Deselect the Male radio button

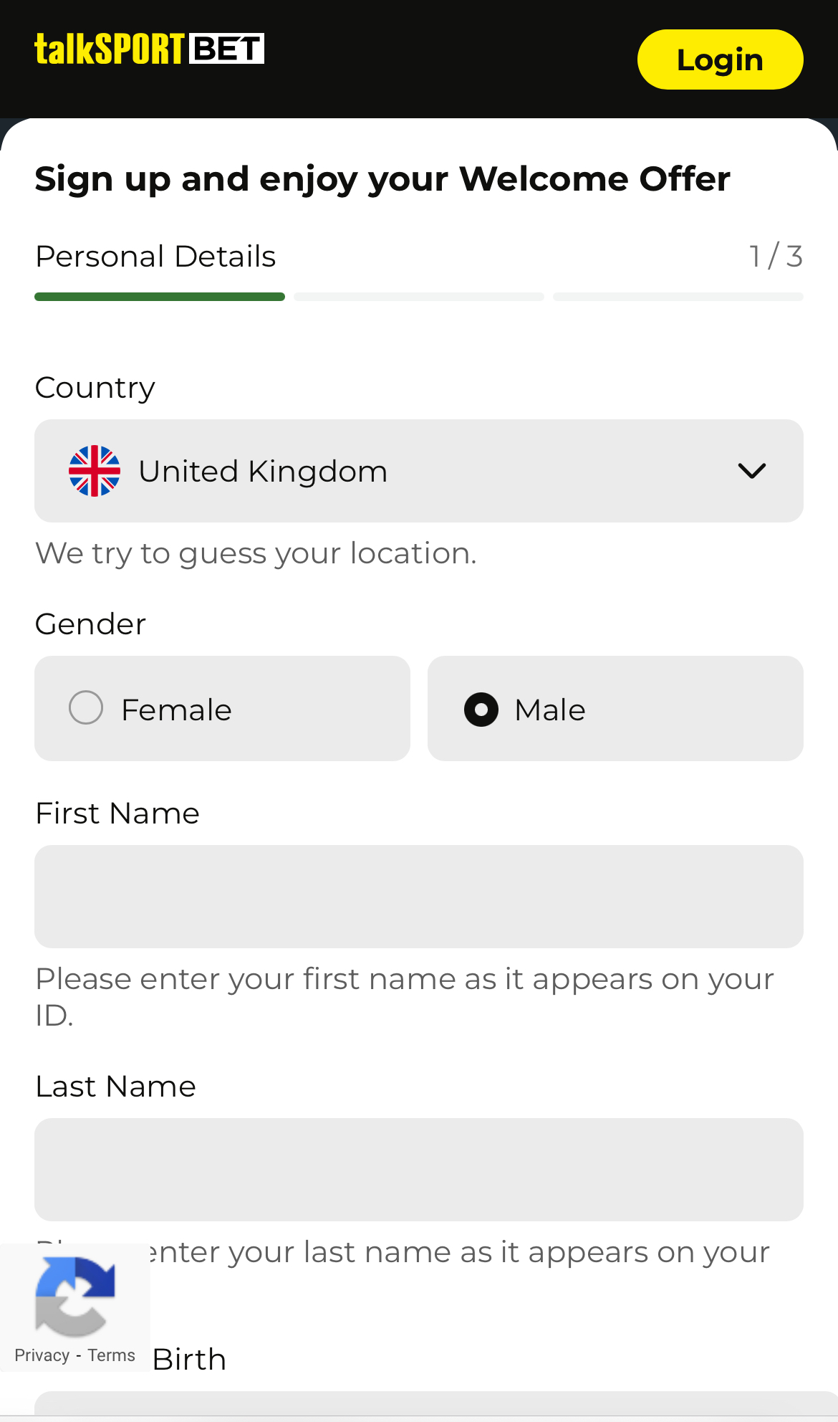coord(481,710)
